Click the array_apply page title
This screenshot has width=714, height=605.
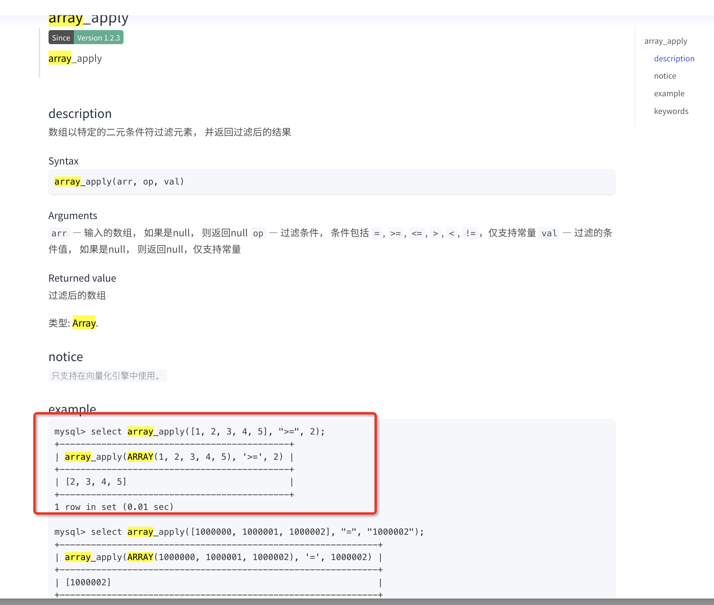(88, 18)
